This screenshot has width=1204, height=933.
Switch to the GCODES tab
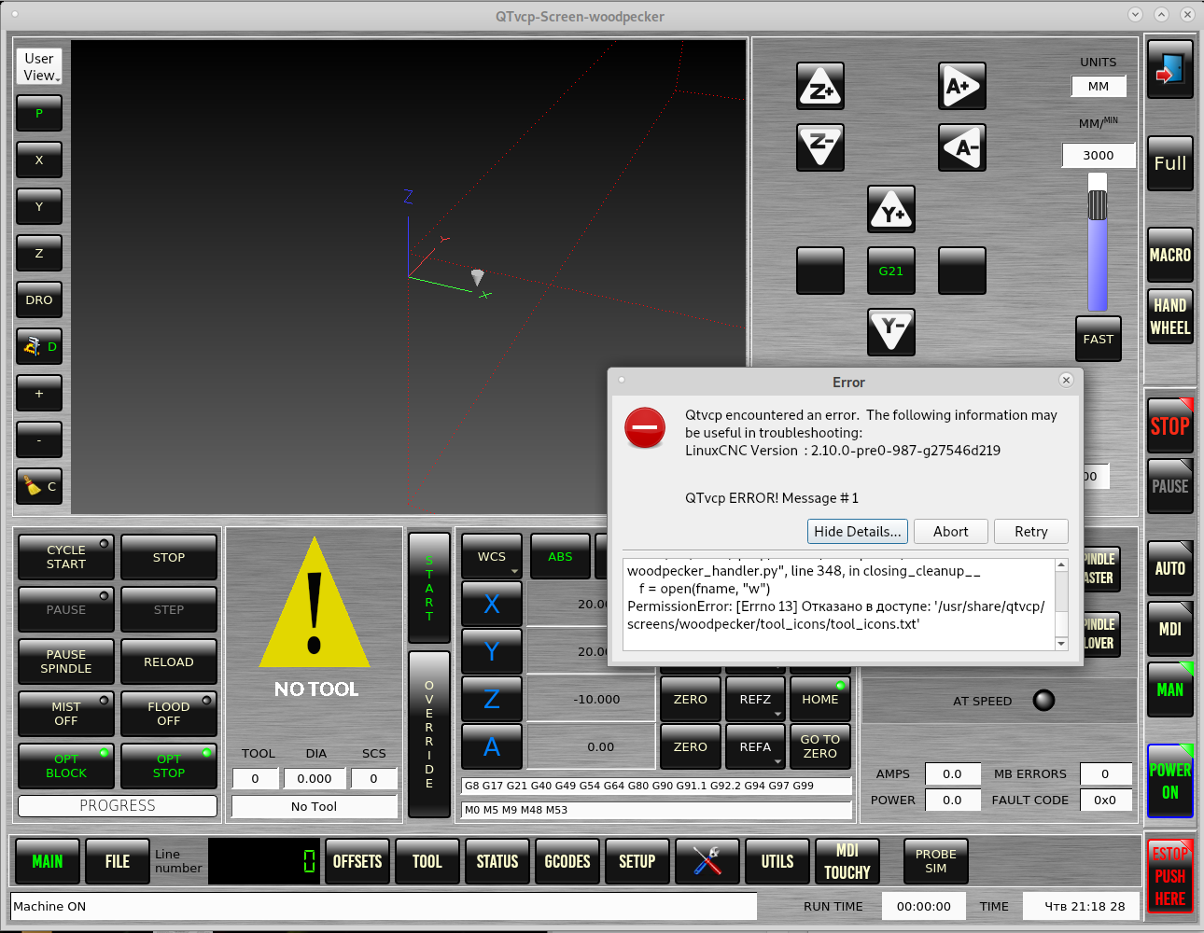[x=567, y=861]
